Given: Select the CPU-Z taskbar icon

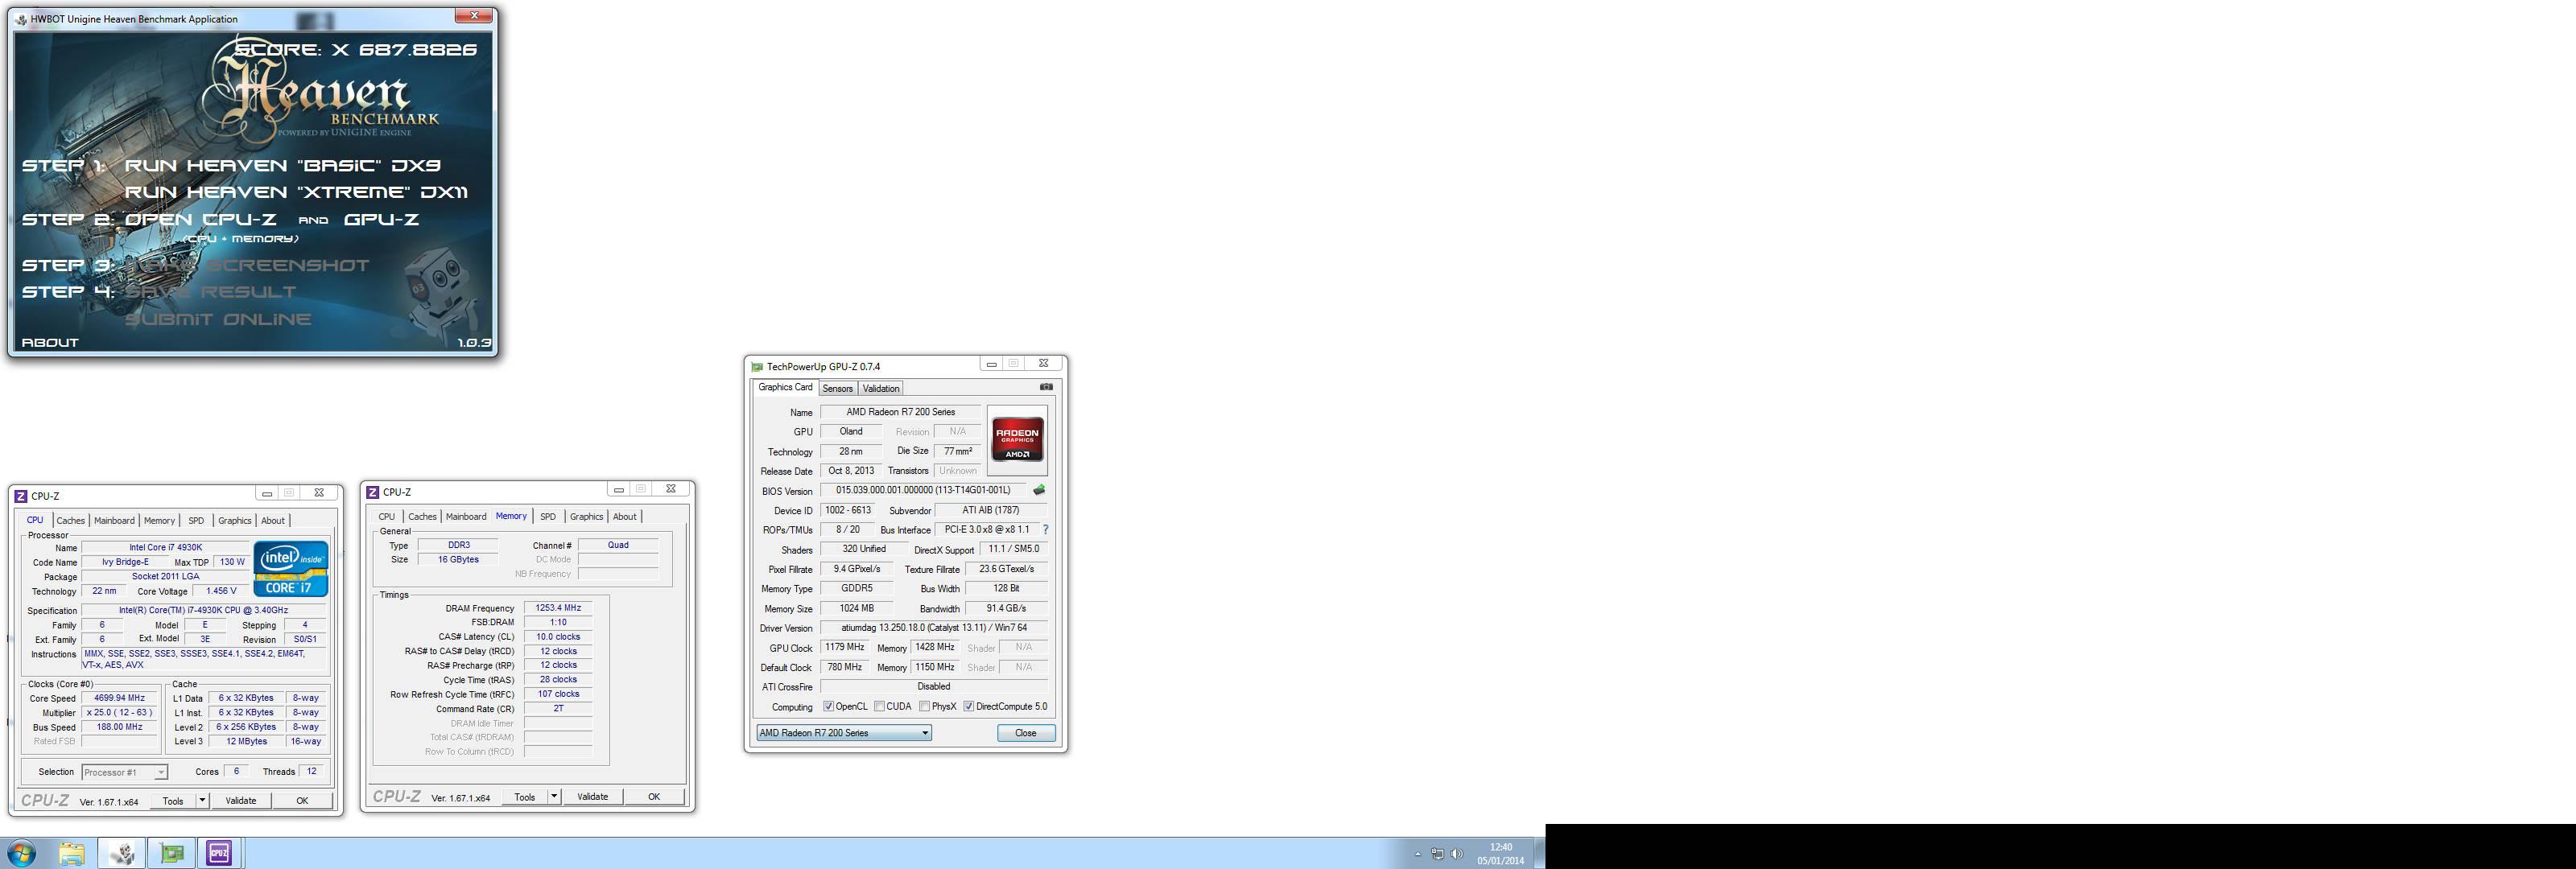Looking at the screenshot, I should (x=219, y=853).
